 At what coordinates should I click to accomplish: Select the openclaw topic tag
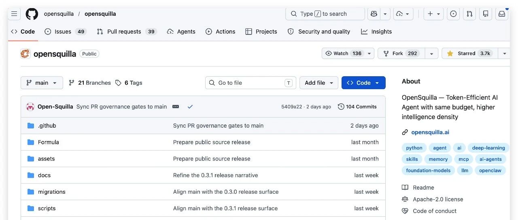pos(490,171)
